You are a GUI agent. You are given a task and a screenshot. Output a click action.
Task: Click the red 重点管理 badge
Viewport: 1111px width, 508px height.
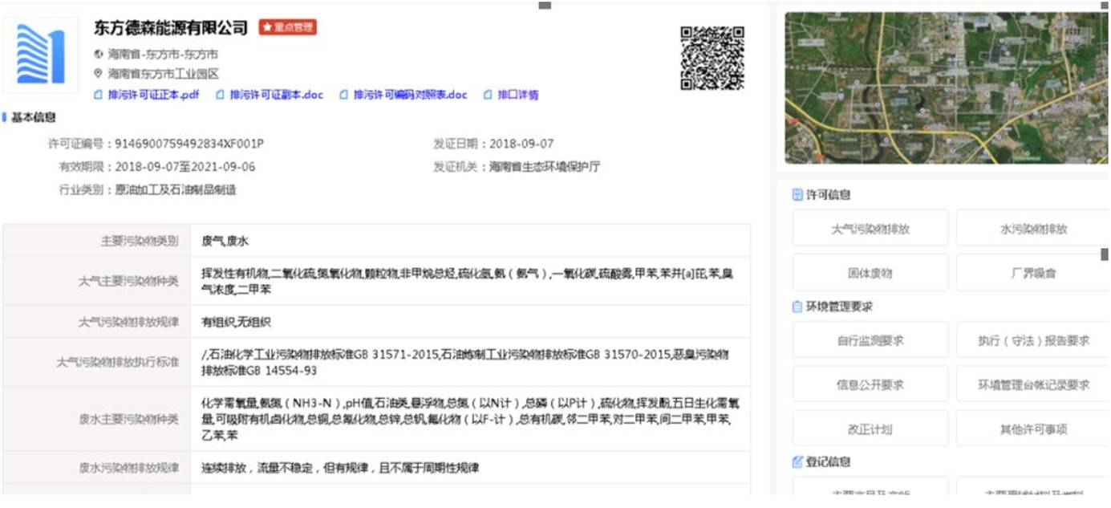click(288, 27)
